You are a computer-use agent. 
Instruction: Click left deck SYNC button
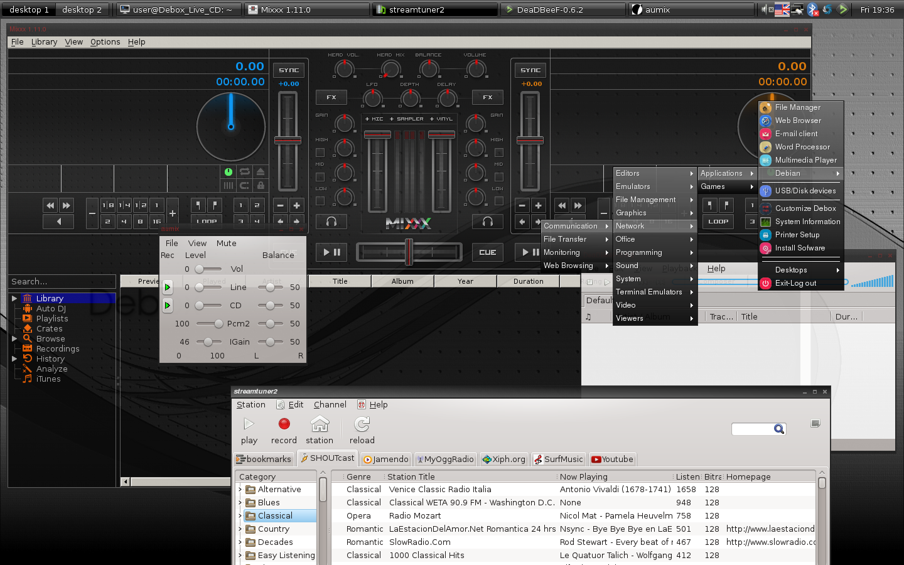pos(289,70)
